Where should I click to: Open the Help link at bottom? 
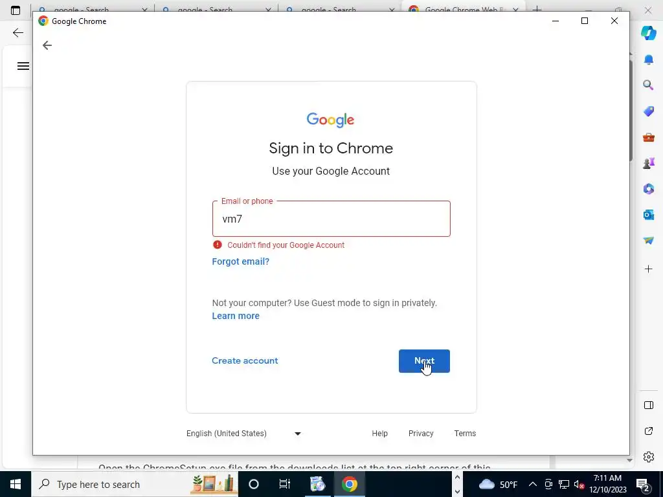379,434
